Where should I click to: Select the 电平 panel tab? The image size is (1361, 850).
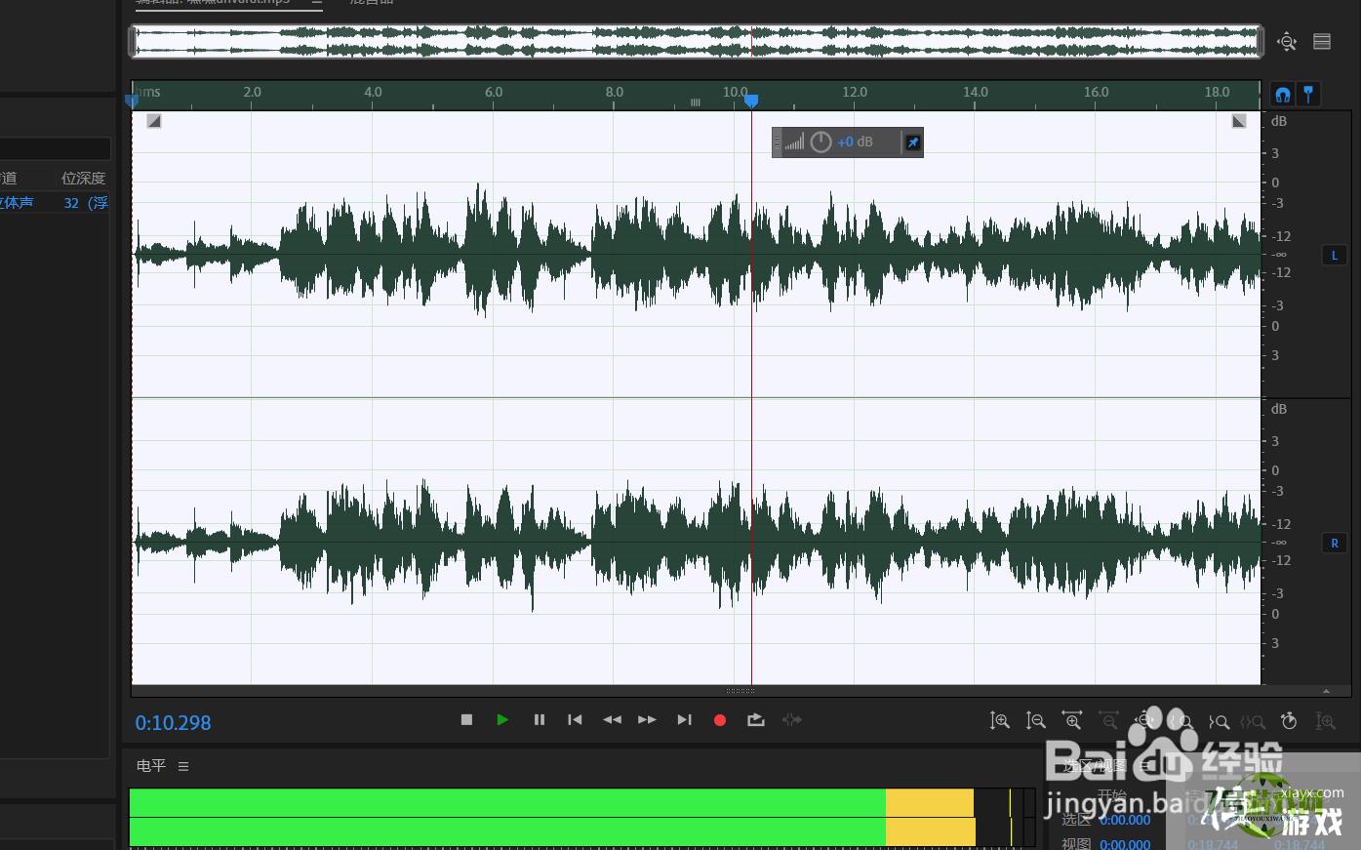coord(151,766)
